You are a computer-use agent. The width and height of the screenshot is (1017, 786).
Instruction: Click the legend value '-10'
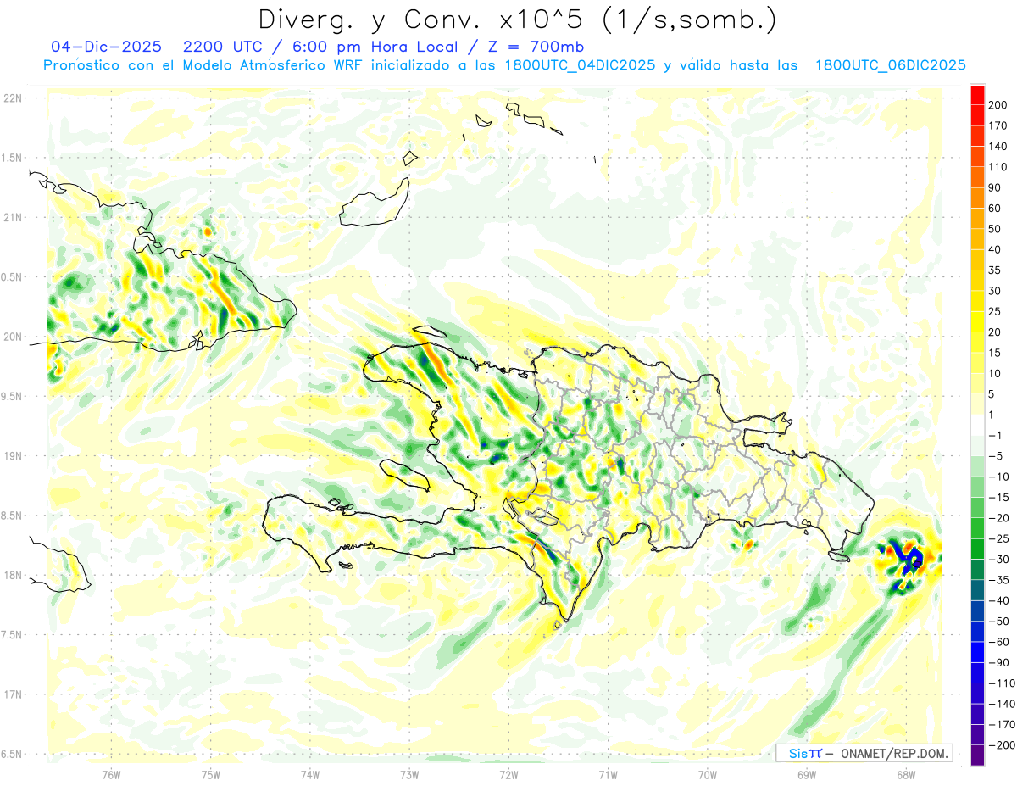[1001, 477]
